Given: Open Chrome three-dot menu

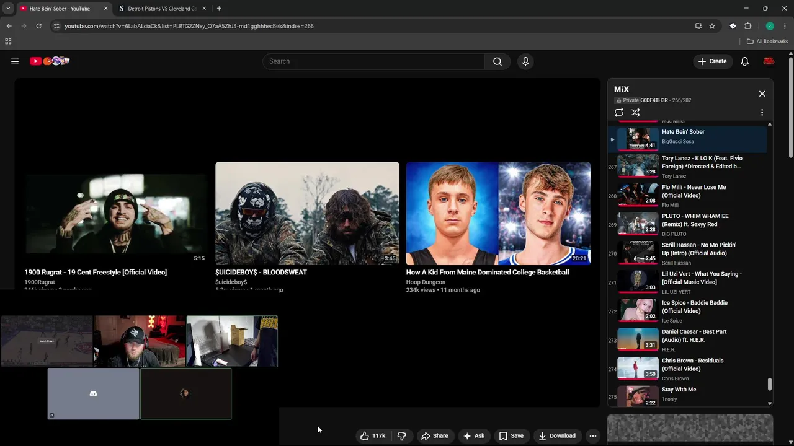Looking at the screenshot, I should click(x=785, y=26).
